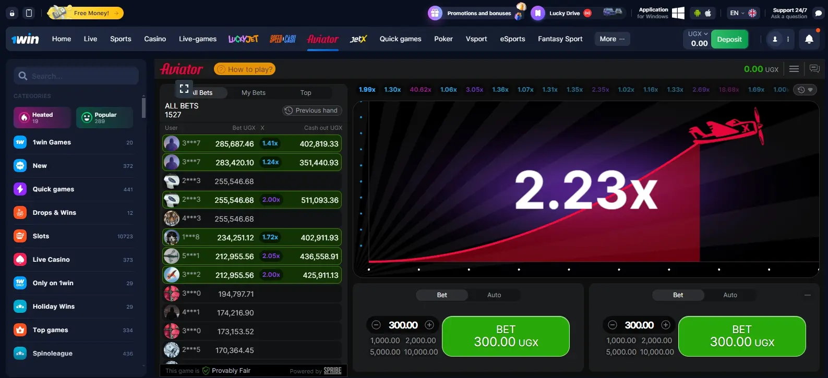Switch first bet panel to Auto
This screenshot has width=828, height=378.
[494, 295]
